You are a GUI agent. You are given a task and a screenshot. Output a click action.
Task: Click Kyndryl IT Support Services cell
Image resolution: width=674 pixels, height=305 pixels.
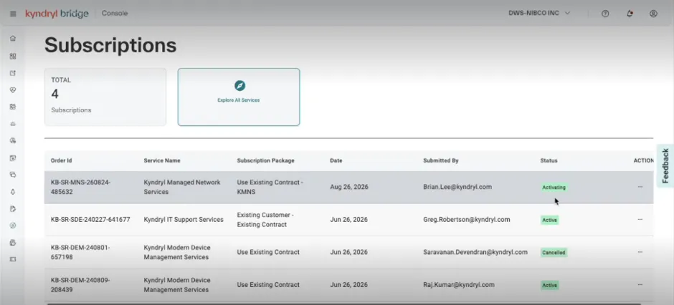[x=184, y=220]
